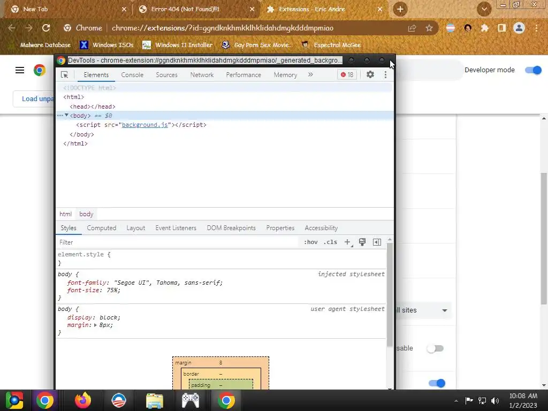Toggle Developer mode switch
This screenshot has width=548, height=411.
534,70
